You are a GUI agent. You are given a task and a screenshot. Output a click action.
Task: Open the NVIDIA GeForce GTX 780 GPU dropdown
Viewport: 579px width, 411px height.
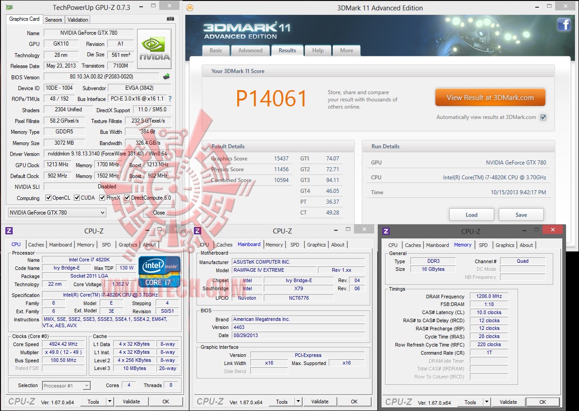57,213
